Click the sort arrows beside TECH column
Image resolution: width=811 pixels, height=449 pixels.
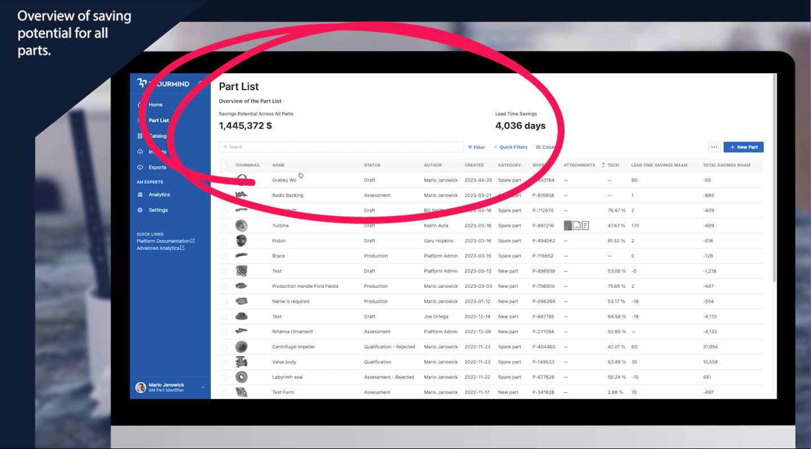(603, 165)
